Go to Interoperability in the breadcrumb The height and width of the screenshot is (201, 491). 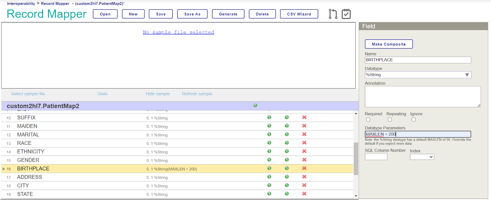click(x=21, y=4)
